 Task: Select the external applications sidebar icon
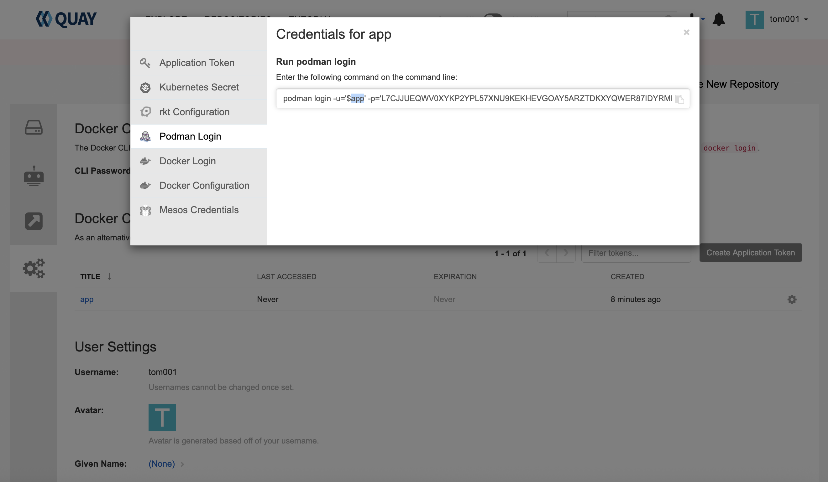[34, 221]
